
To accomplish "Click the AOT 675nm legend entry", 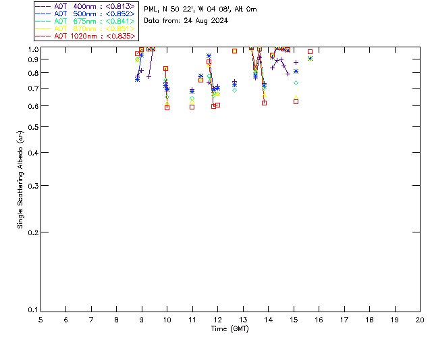I will pos(85,21).
